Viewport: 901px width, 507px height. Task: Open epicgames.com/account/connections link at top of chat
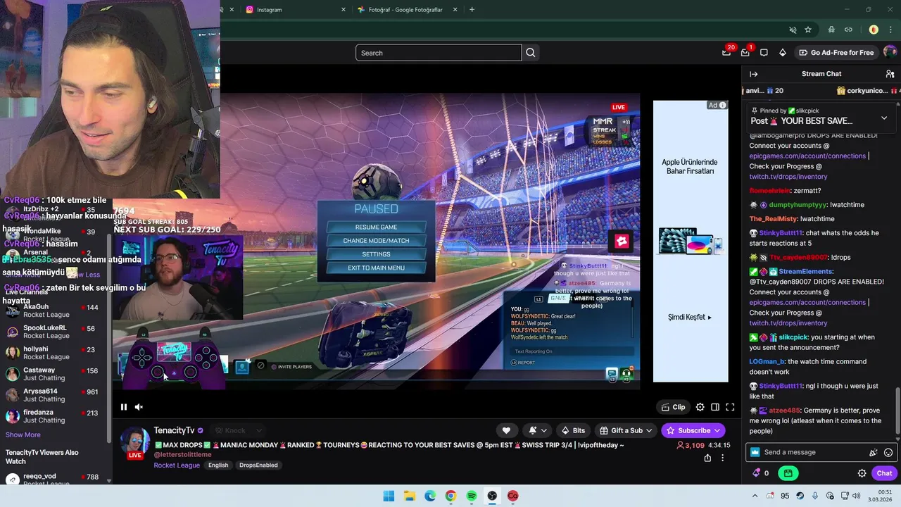(807, 156)
